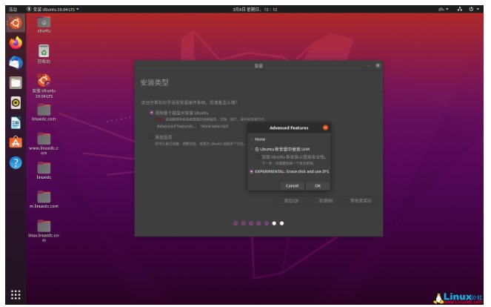Select the linuxidc.com desktop folder
Viewport: 491px width, 307px height.
pyautogui.click(x=44, y=113)
